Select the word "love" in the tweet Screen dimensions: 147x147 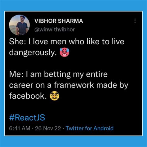(x=41, y=42)
